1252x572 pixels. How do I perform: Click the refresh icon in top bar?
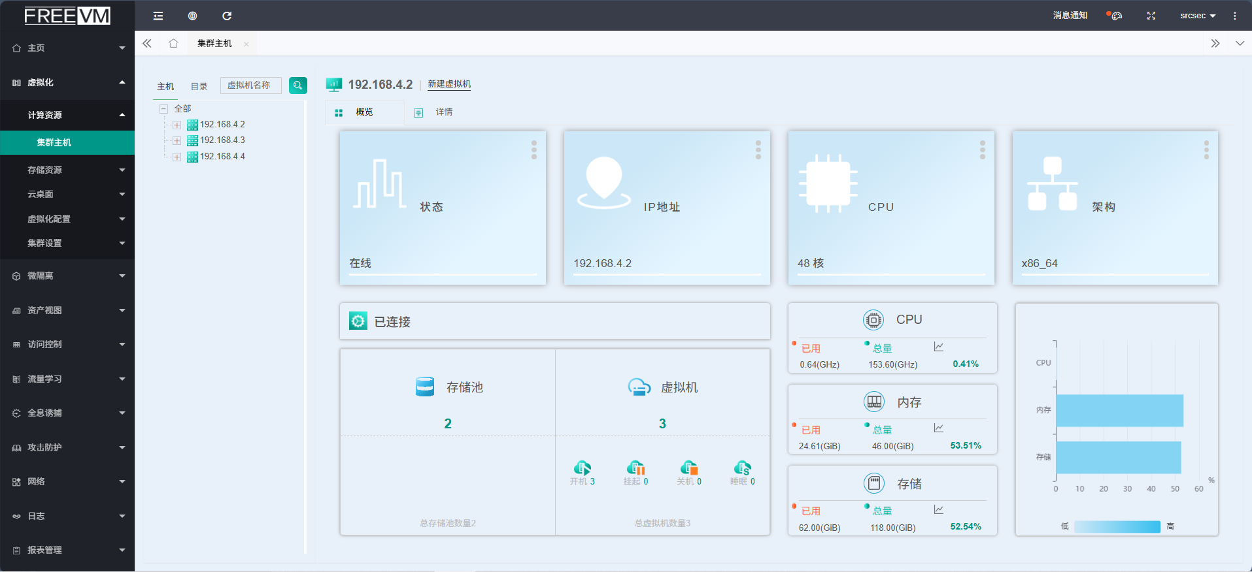(227, 16)
